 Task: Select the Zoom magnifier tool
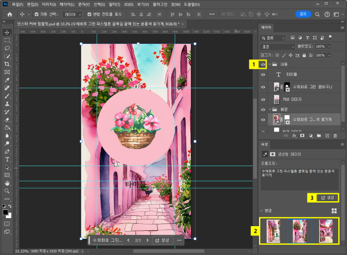pyautogui.click(x=7, y=190)
